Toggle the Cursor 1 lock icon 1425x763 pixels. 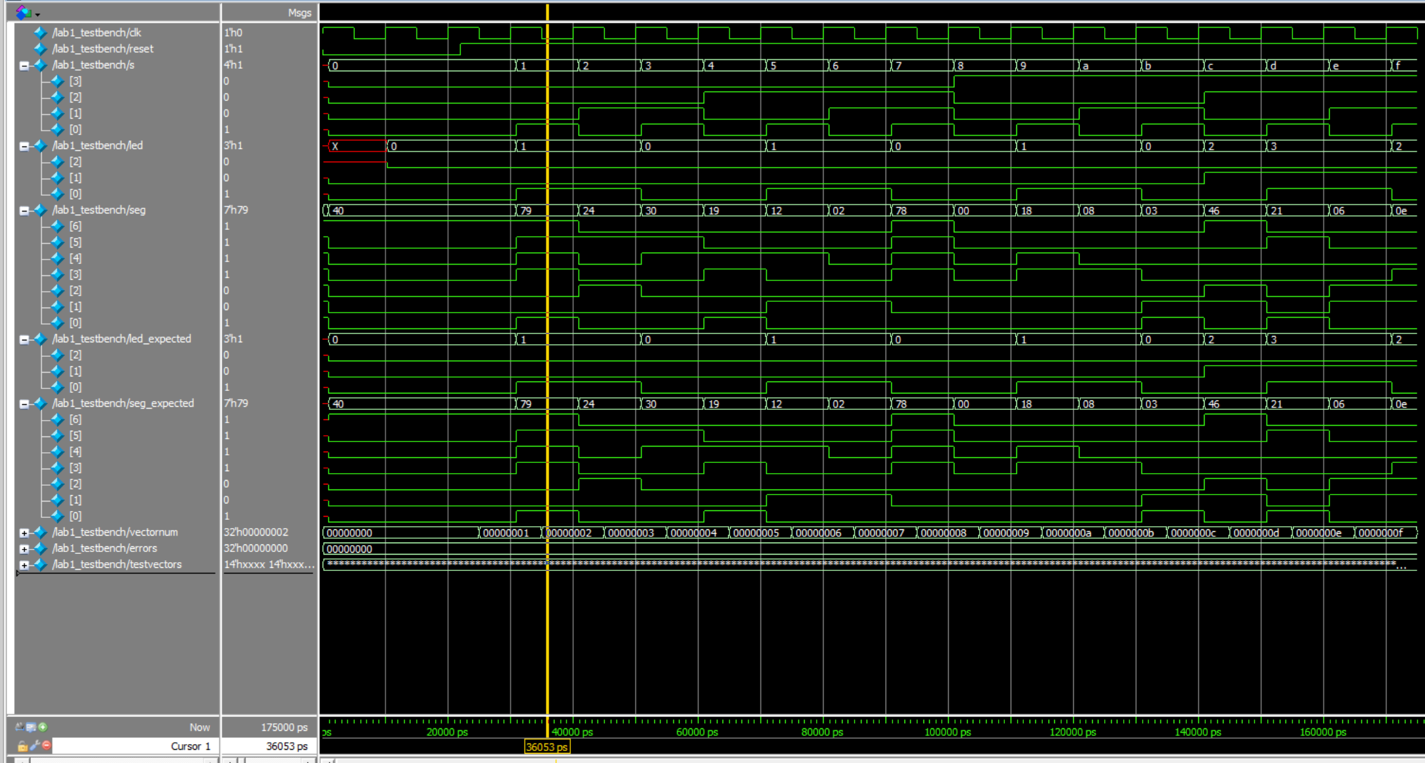pos(22,746)
